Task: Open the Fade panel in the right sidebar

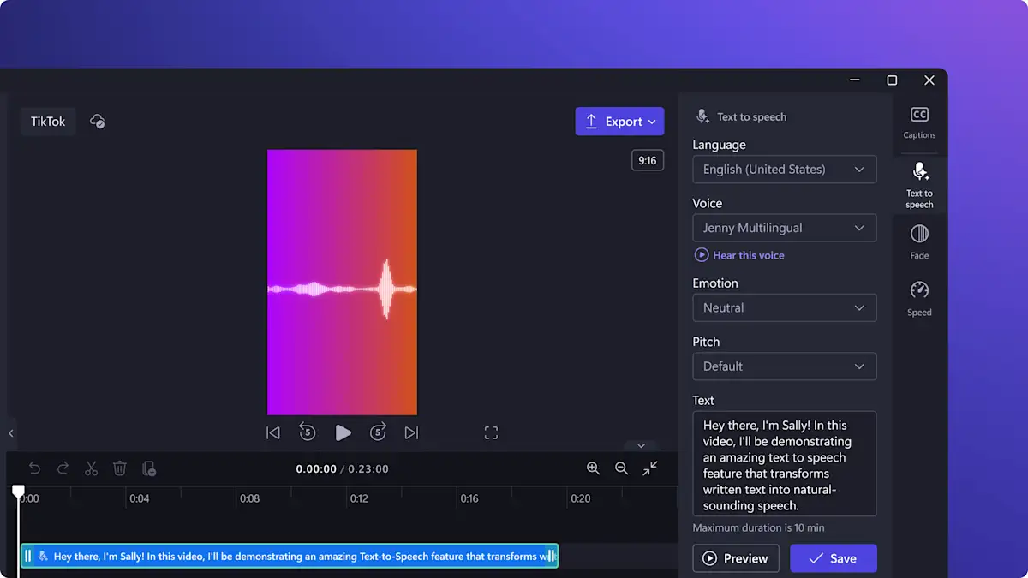Action: pyautogui.click(x=919, y=241)
